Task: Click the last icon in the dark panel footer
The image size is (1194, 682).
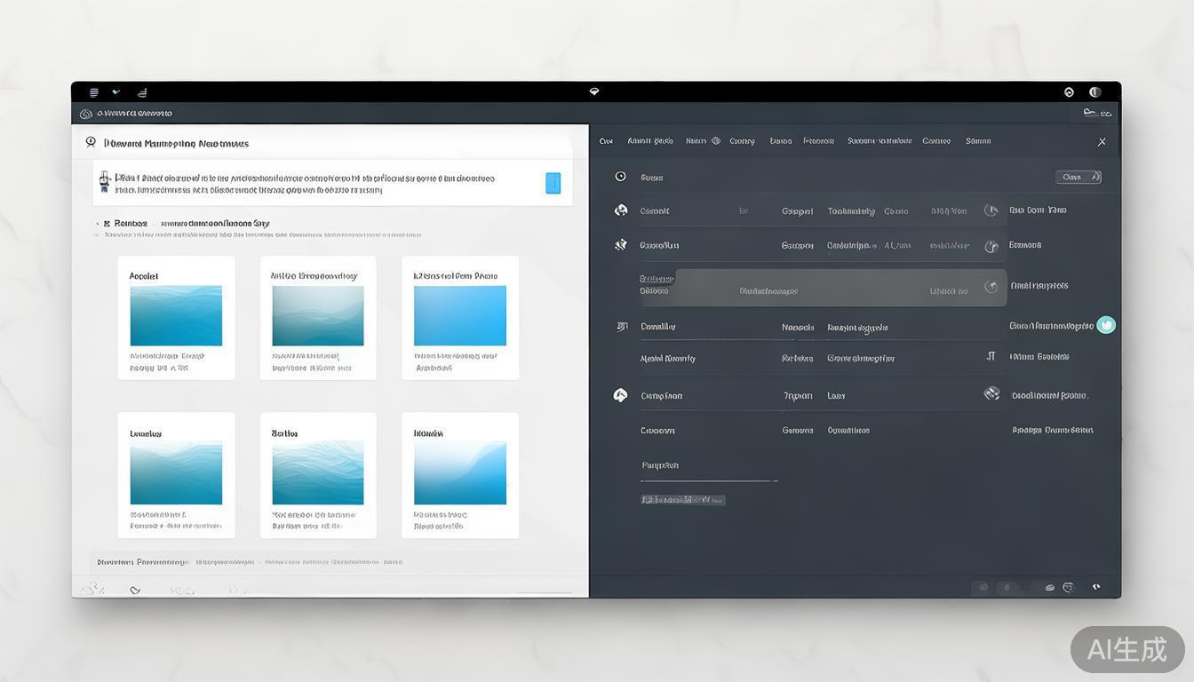Action: 1096,587
